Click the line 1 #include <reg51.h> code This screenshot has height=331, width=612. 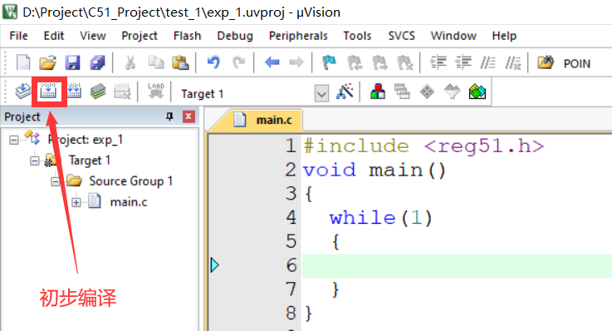click(424, 146)
